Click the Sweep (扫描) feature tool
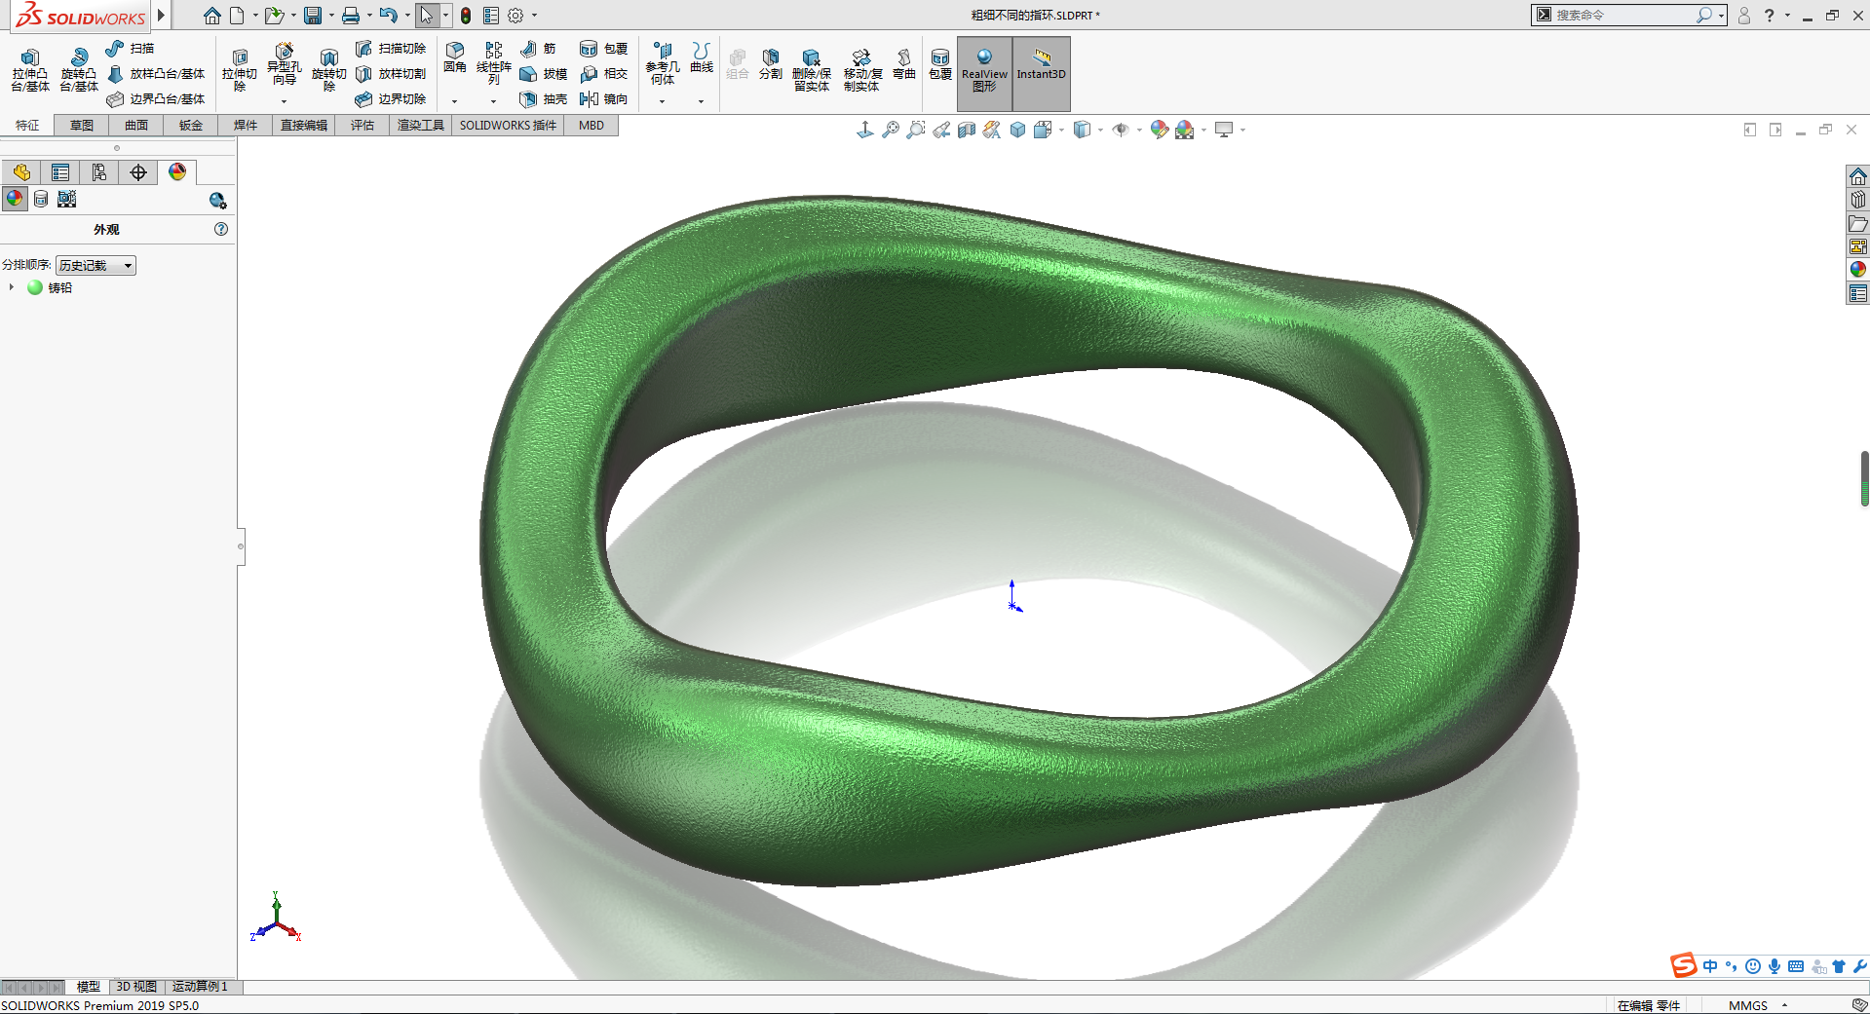The image size is (1870, 1014). click(x=130, y=48)
